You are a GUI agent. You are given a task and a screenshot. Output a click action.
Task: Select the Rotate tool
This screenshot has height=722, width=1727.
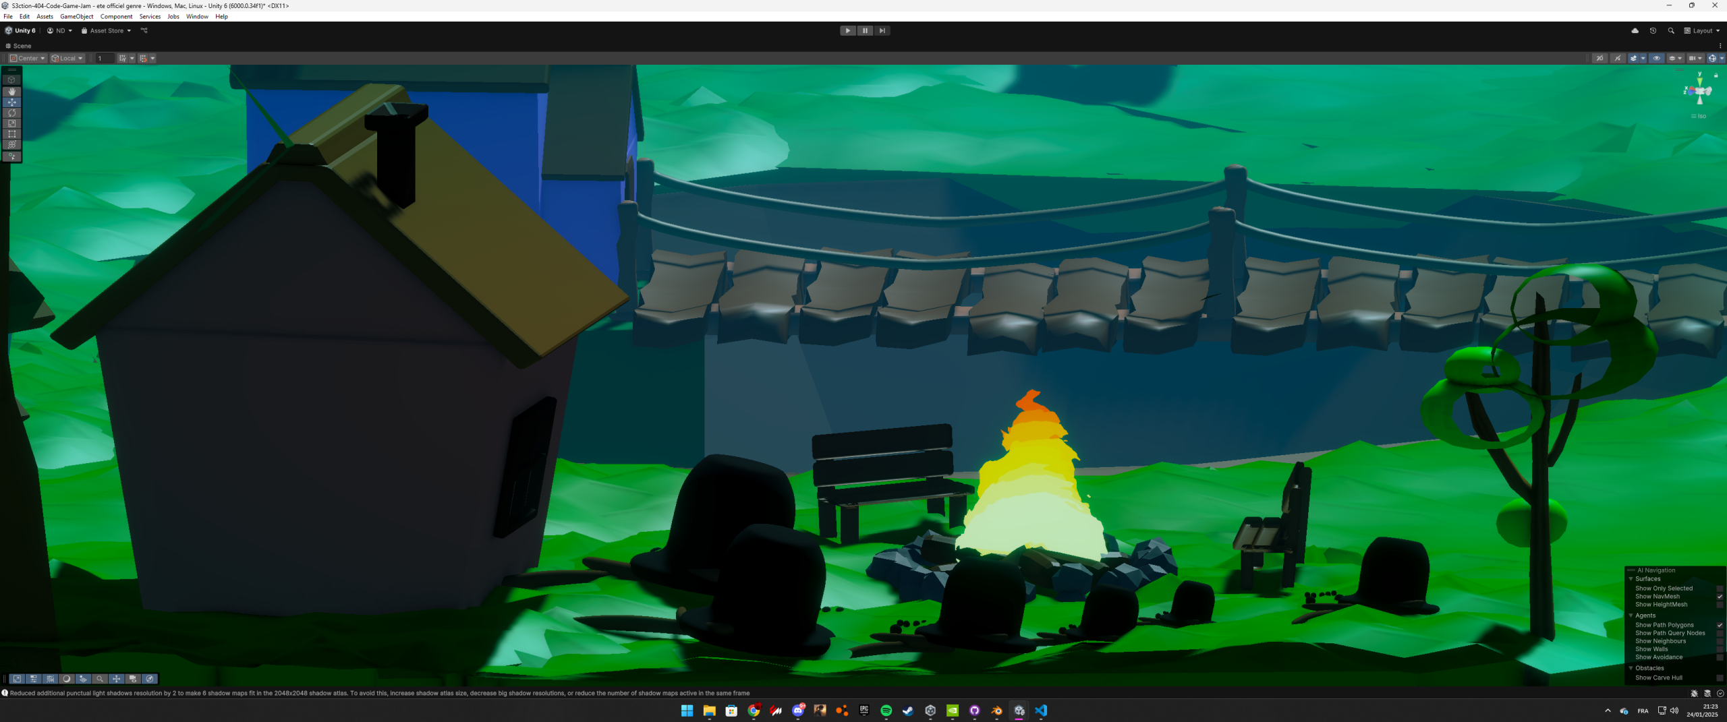11,113
